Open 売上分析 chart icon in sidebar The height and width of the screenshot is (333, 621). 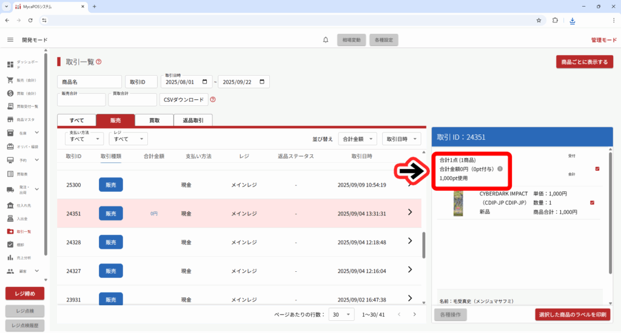(10, 258)
